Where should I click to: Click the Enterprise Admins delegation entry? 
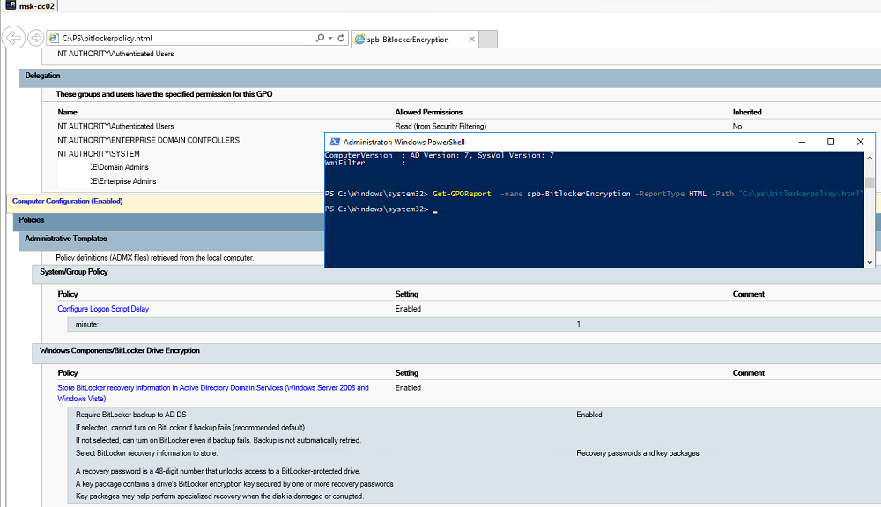click(x=123, y=181)
